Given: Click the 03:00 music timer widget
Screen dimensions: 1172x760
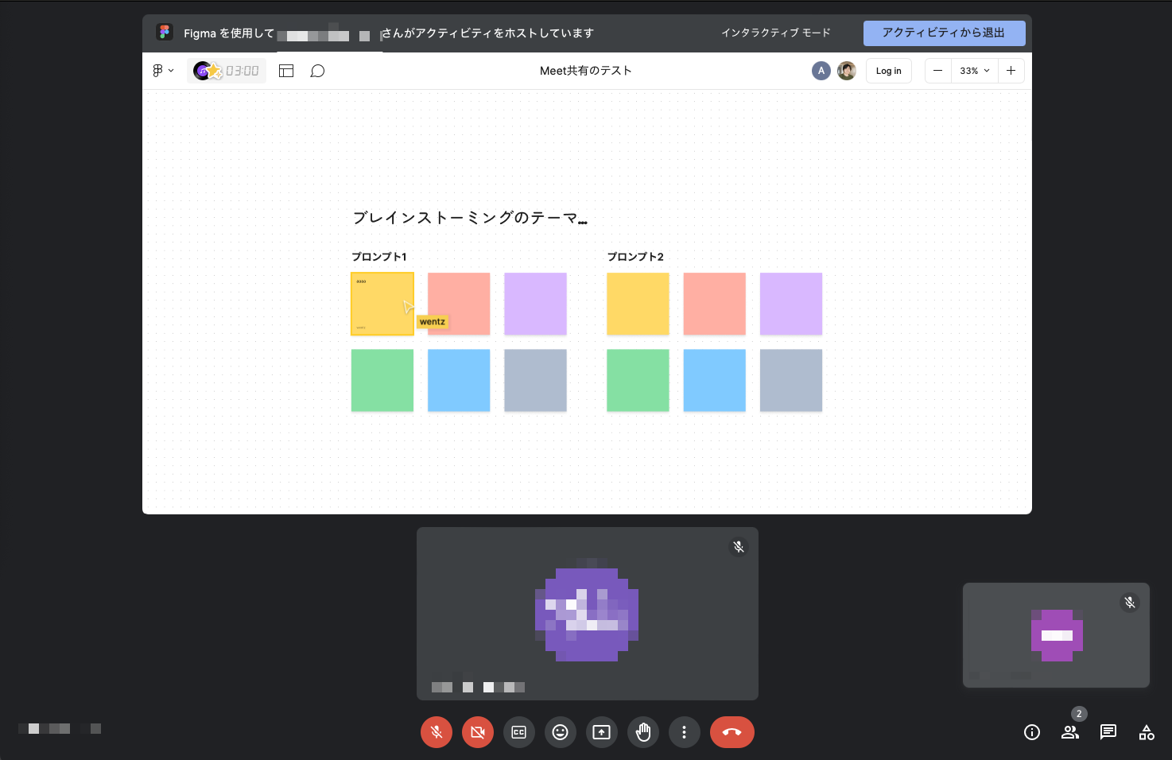Looking at the screenshot, I should pos(227,71).
